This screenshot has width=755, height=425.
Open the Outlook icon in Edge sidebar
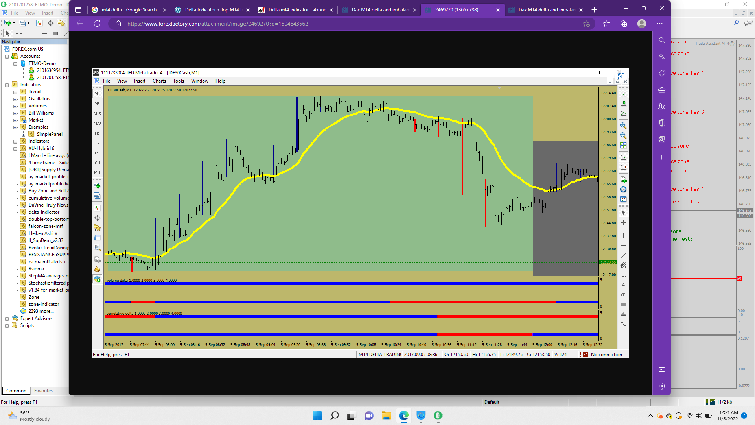(x=662, y=139)
